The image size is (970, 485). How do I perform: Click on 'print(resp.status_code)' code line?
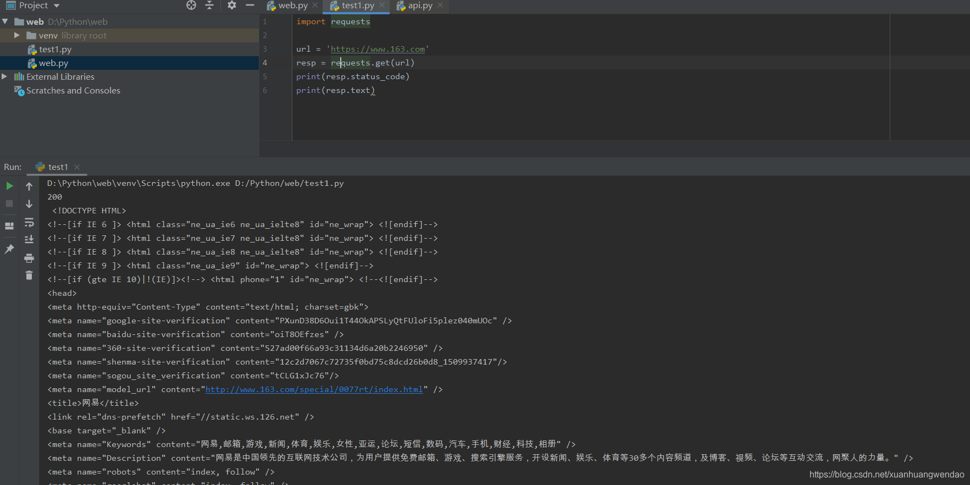coord(353,76)
